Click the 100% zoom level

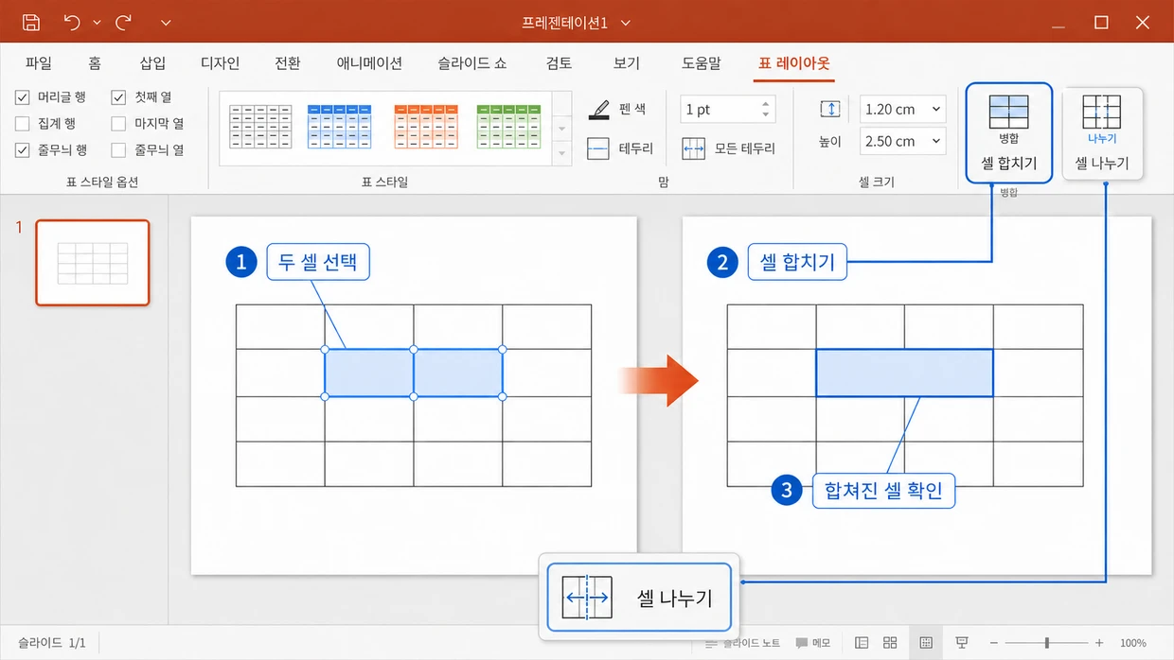pyautogui.click(x=1133, y=643)
